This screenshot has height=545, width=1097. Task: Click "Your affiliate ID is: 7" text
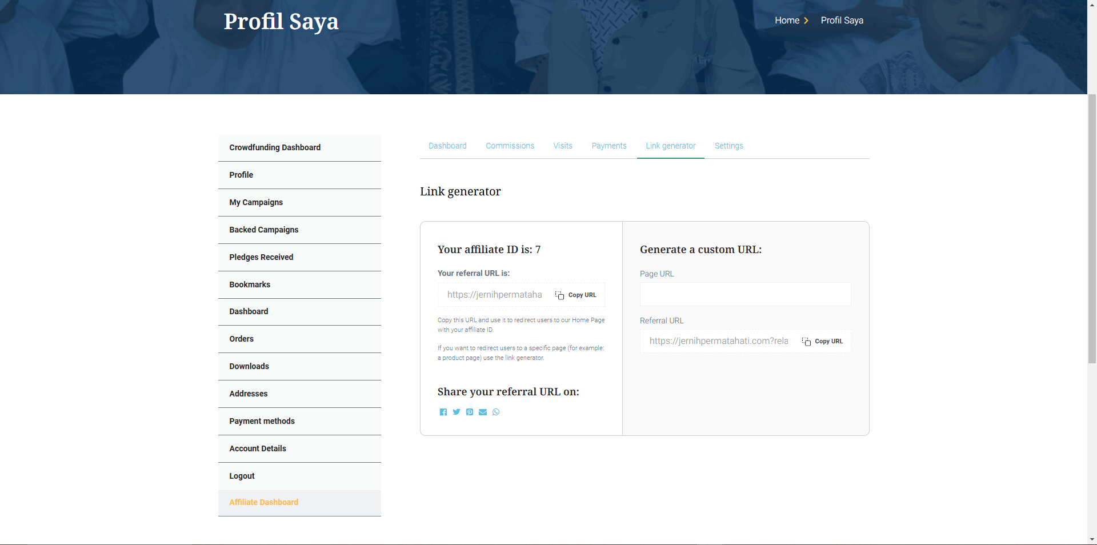pos(489,250)
